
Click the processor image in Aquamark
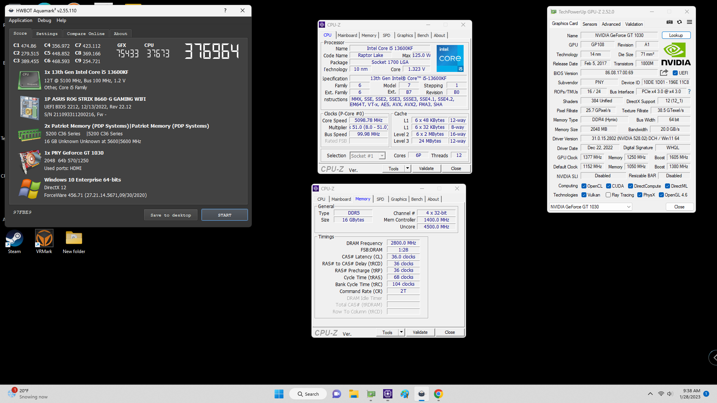pos(30,80)
